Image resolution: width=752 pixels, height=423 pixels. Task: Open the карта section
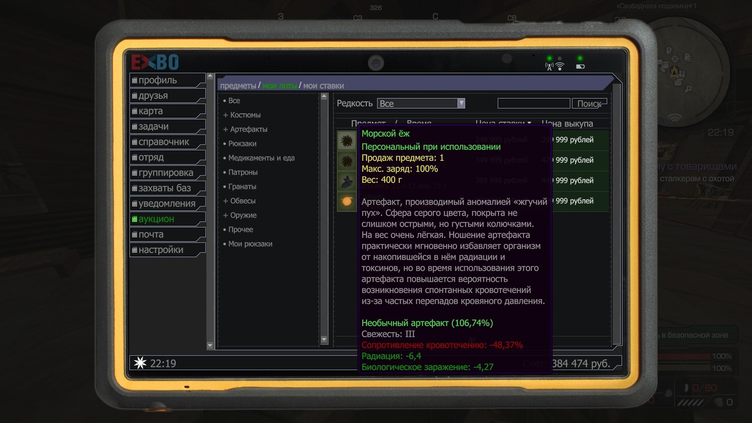[x=167, y=111]
